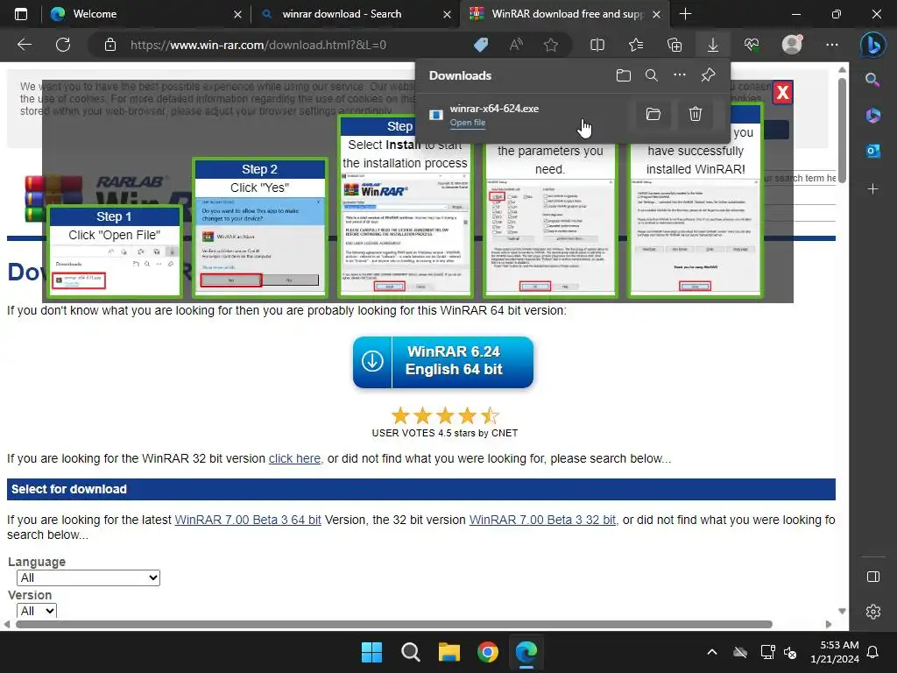
Task: Click the Step 2 instruction thumbnail
Action: 260,227
